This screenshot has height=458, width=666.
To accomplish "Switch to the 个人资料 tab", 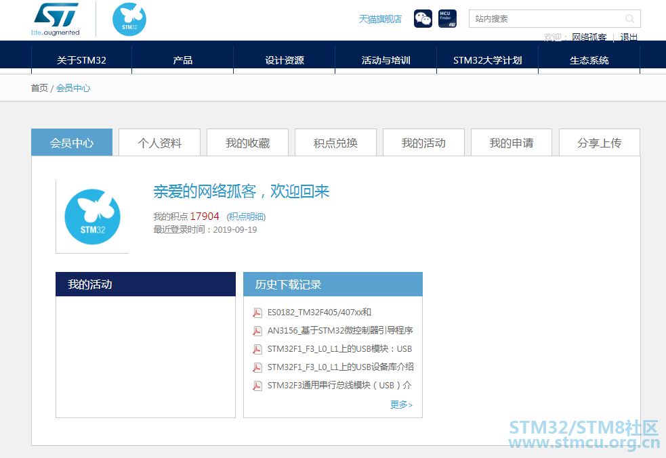I will click(x=160, y=143).
